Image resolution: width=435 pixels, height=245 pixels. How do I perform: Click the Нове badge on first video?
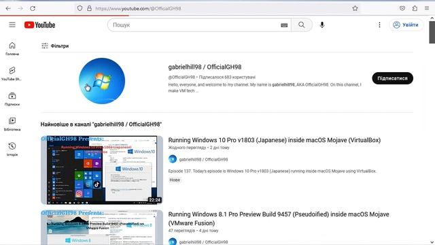(175, 180)
